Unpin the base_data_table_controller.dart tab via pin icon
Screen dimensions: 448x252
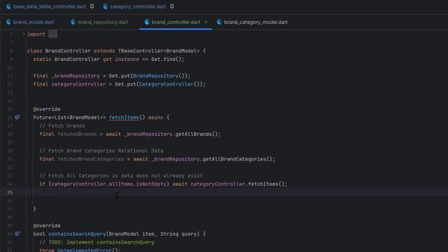click(92, 6)
